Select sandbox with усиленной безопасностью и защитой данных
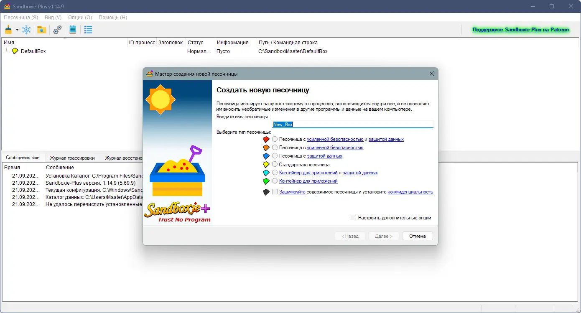Viewport: 581px width, 313px height. pyautogui.click(x=275, y=139)
